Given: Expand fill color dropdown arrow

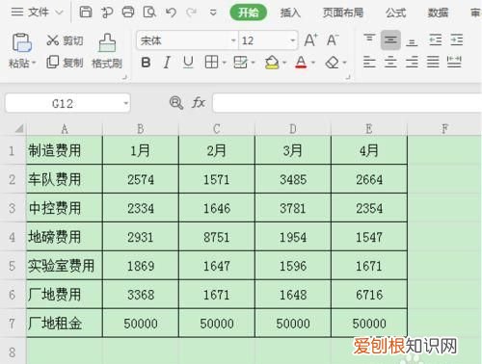Looking at the screenshot, I should (x=284, y=63).
